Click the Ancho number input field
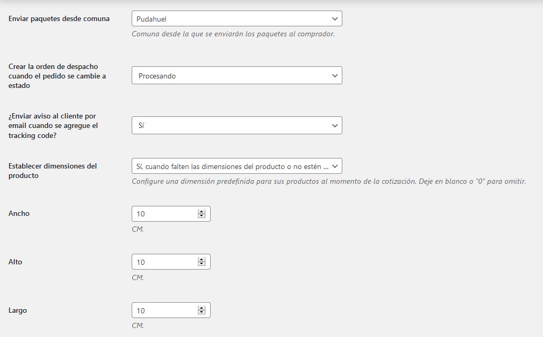 164,214
